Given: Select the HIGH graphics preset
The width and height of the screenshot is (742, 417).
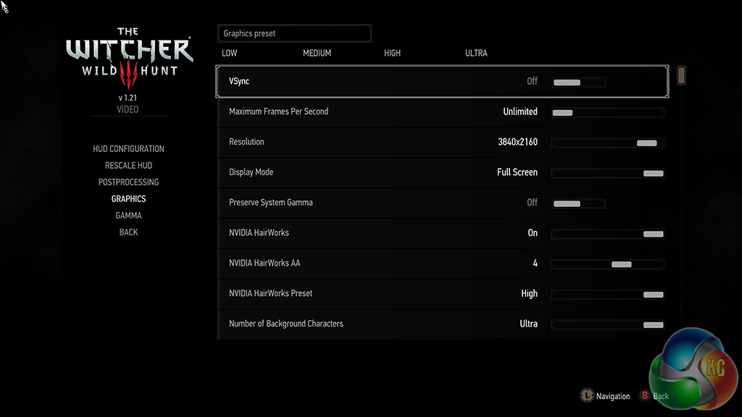Looking at the screenshot, I should [392, 53].
